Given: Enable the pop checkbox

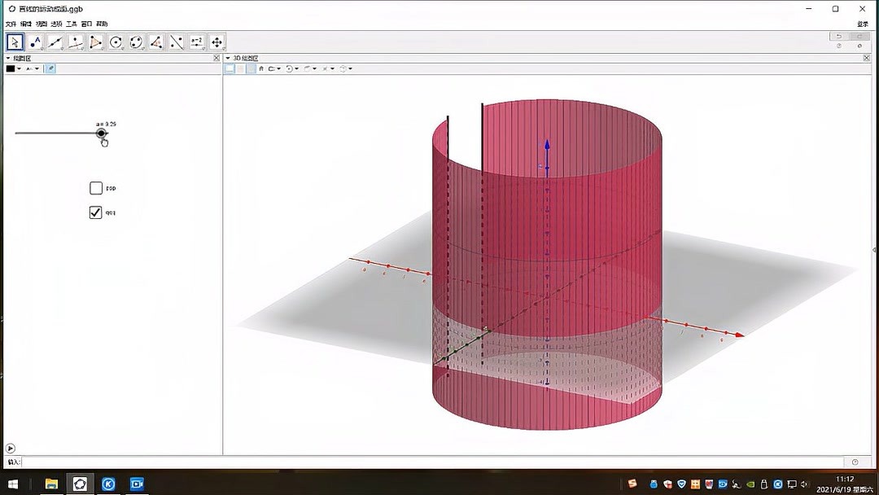Looking at the screenshot, I should [x=95, y=188].
